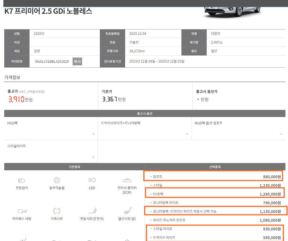Click the HUD팩 factory option cell

coord(51,128)
